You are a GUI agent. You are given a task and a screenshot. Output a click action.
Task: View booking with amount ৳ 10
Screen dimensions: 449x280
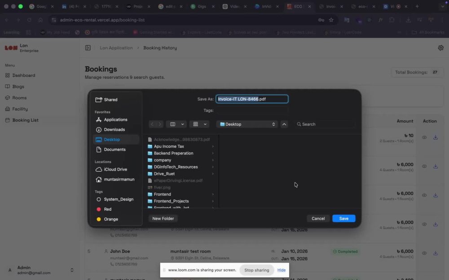(424, 138)
